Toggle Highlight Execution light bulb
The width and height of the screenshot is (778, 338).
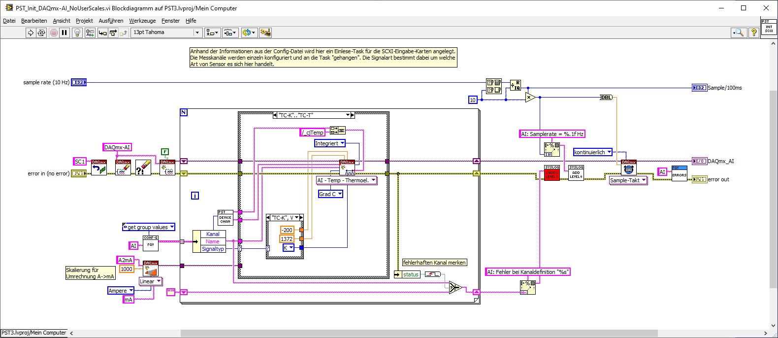tap(77, 33)
